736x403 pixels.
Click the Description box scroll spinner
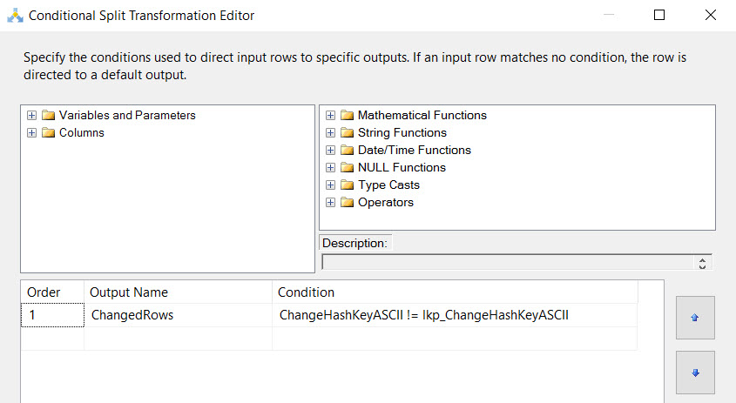[702, 263]
